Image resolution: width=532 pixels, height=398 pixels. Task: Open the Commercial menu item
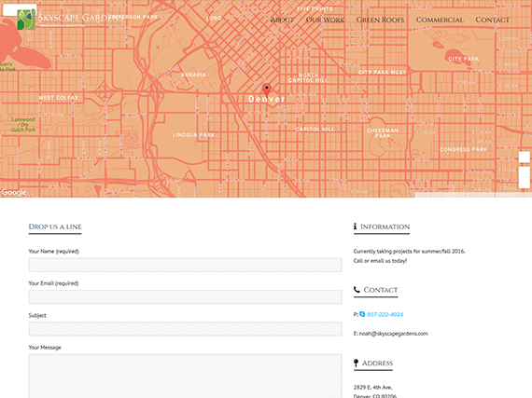coord(440,20)
